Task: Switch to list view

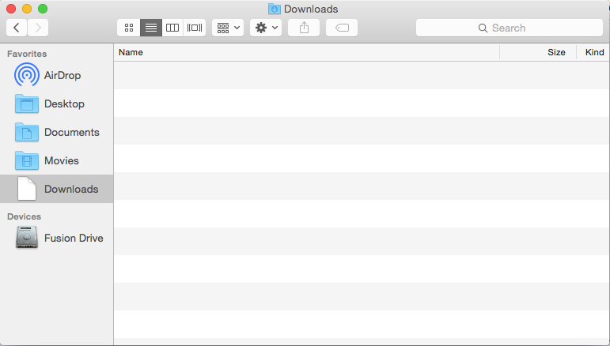Action: tap(151, 28)
